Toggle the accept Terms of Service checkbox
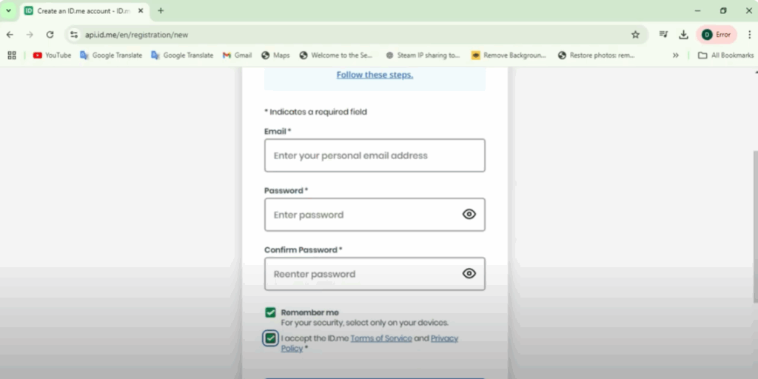Viewport: 758px width, 379px height. 270,338
